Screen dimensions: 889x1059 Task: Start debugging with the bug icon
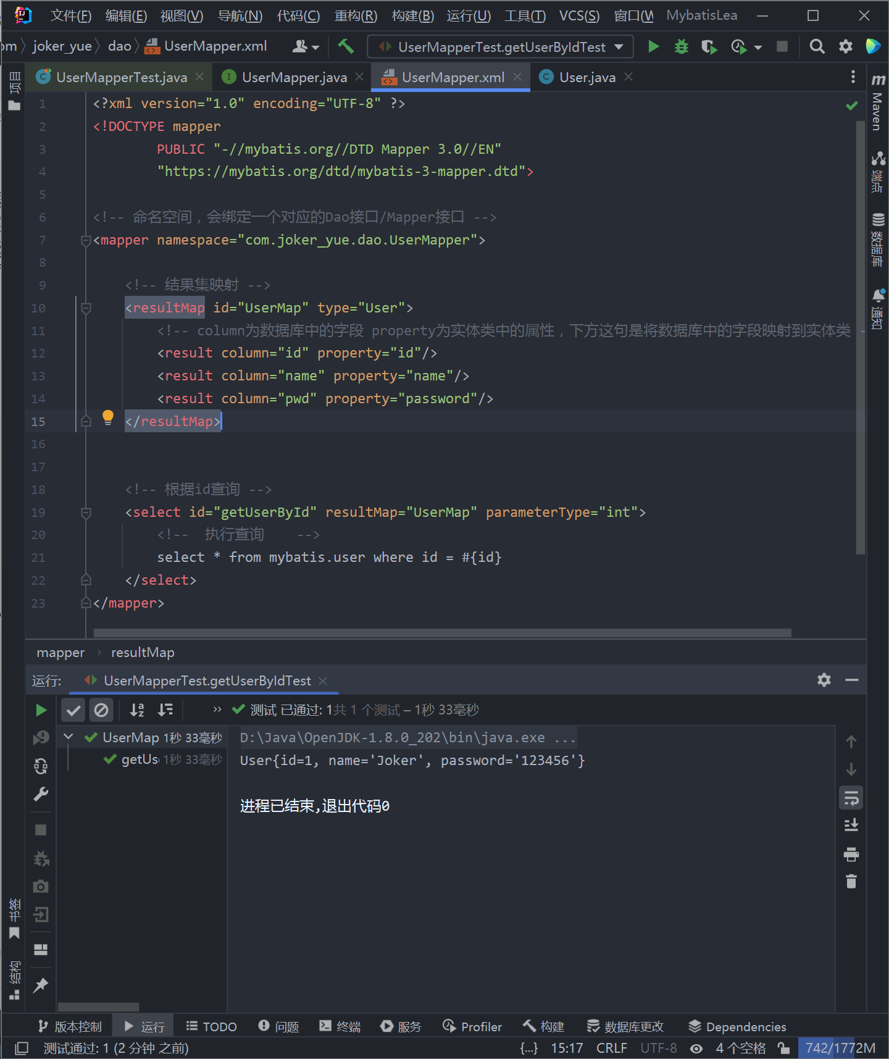[681, 47]
